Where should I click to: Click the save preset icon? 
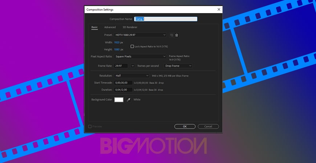pyautogui.click(x=171, y=35)
